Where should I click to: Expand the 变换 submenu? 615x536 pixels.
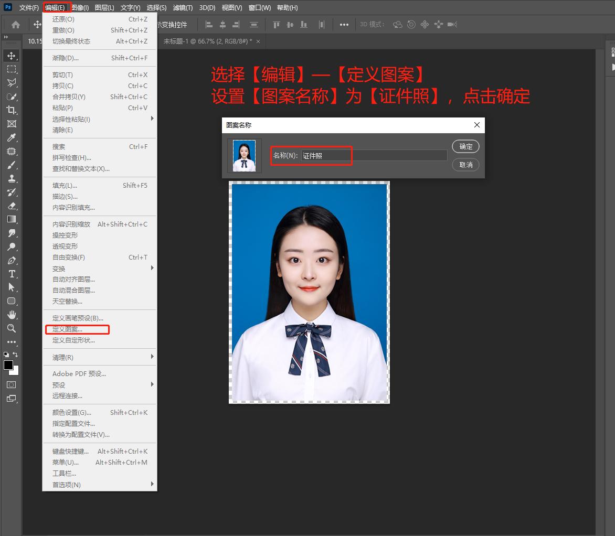tap(100, 269)
